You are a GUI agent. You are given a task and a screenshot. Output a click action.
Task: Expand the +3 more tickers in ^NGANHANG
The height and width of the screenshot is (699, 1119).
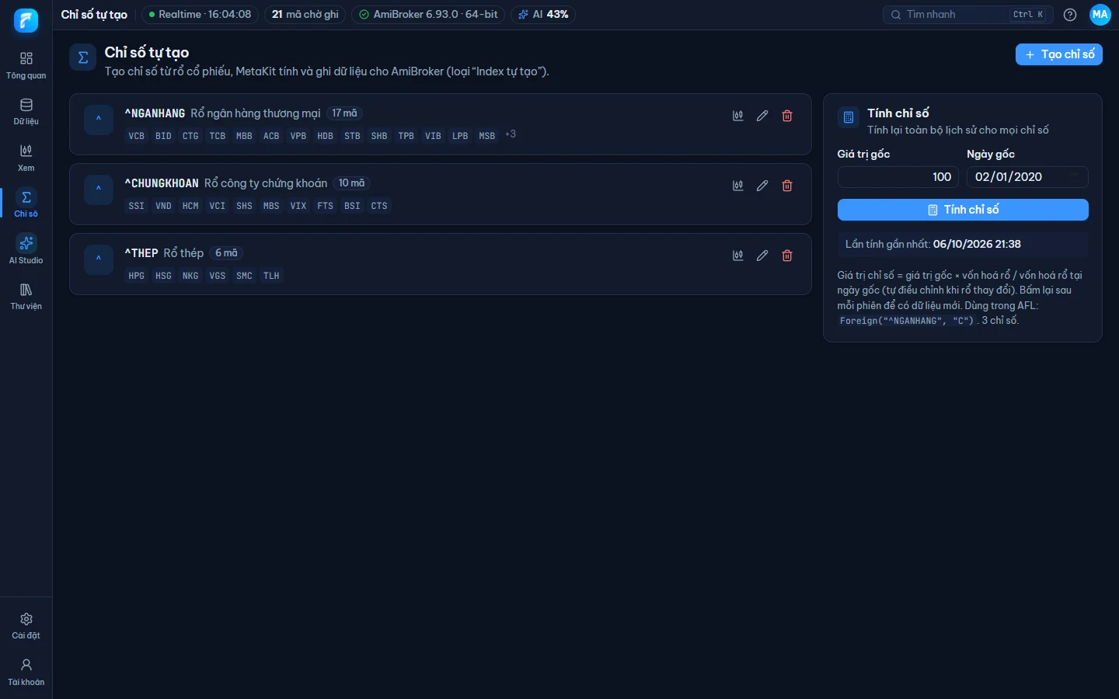tap(511, 134)
